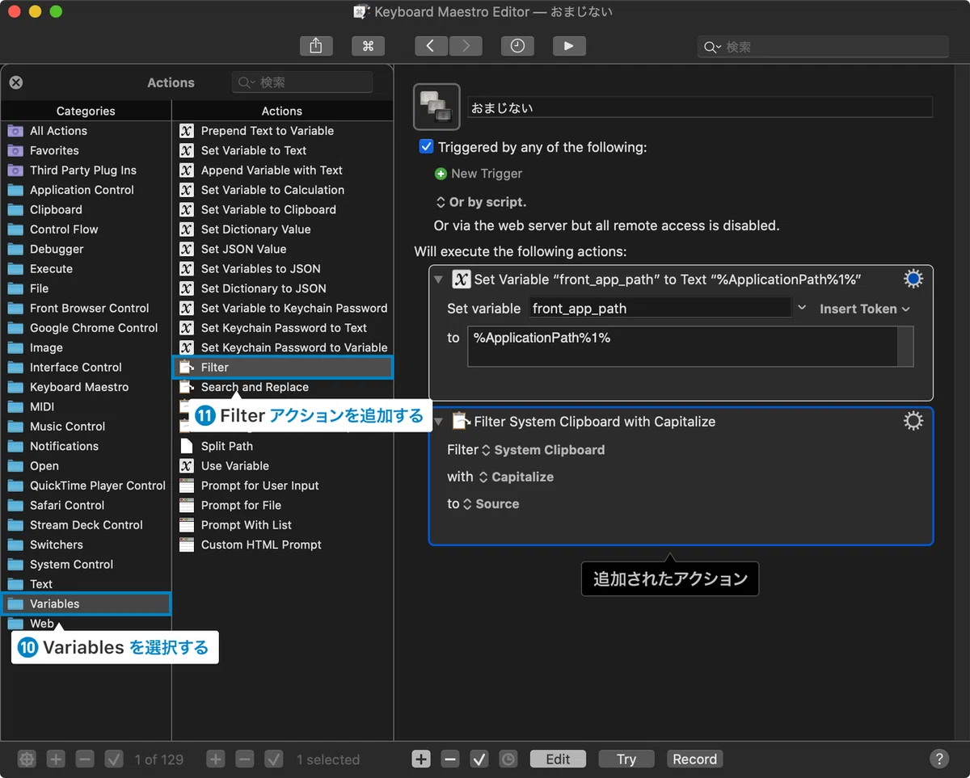Toggle the checkmark button left of '1 selected'
The image size is (970, 778).
tap(274, 759)
